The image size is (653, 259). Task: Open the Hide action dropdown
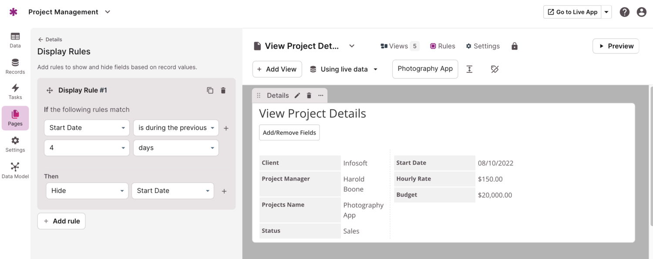(x=87, y=191)
